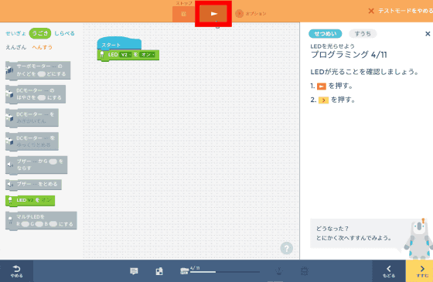Open the V2 dropdown on LED block
Viewport: 433px width, 282px height.
click(125, 55)
